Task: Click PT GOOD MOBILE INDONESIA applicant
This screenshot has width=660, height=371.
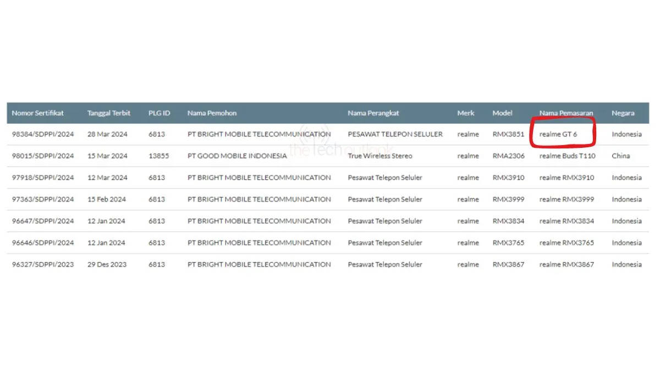Action: point(237,156)
